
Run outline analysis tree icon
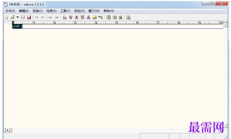(x=101, y=17)
